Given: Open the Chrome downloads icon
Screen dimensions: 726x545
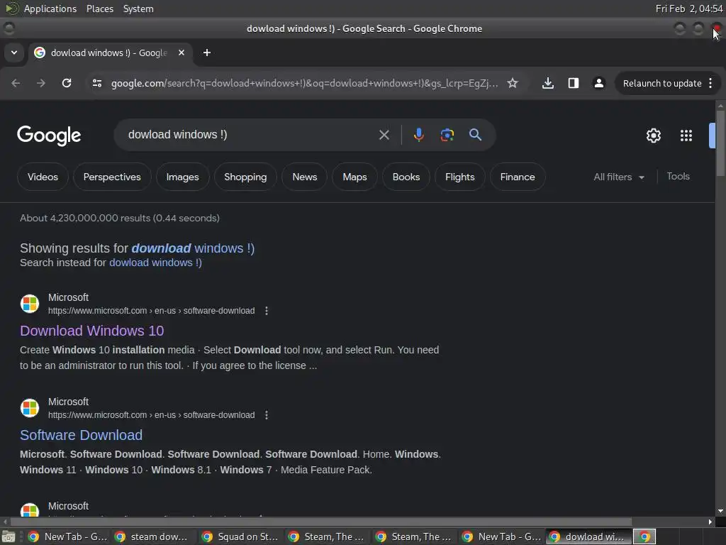Looking at the screenshot, I should point(548,83).
